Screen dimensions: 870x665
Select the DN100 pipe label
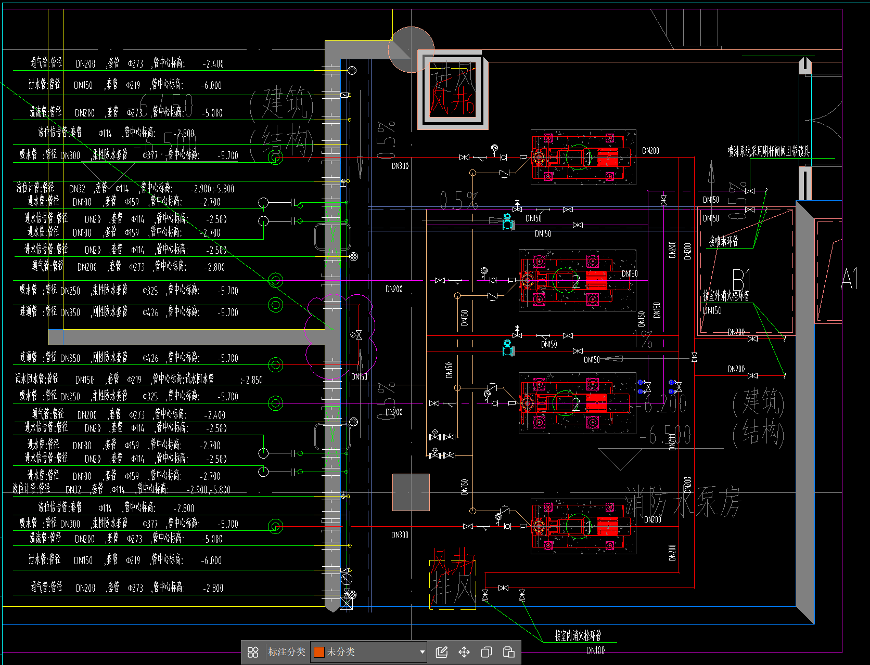pyautogui.click(x=596, y=650)
